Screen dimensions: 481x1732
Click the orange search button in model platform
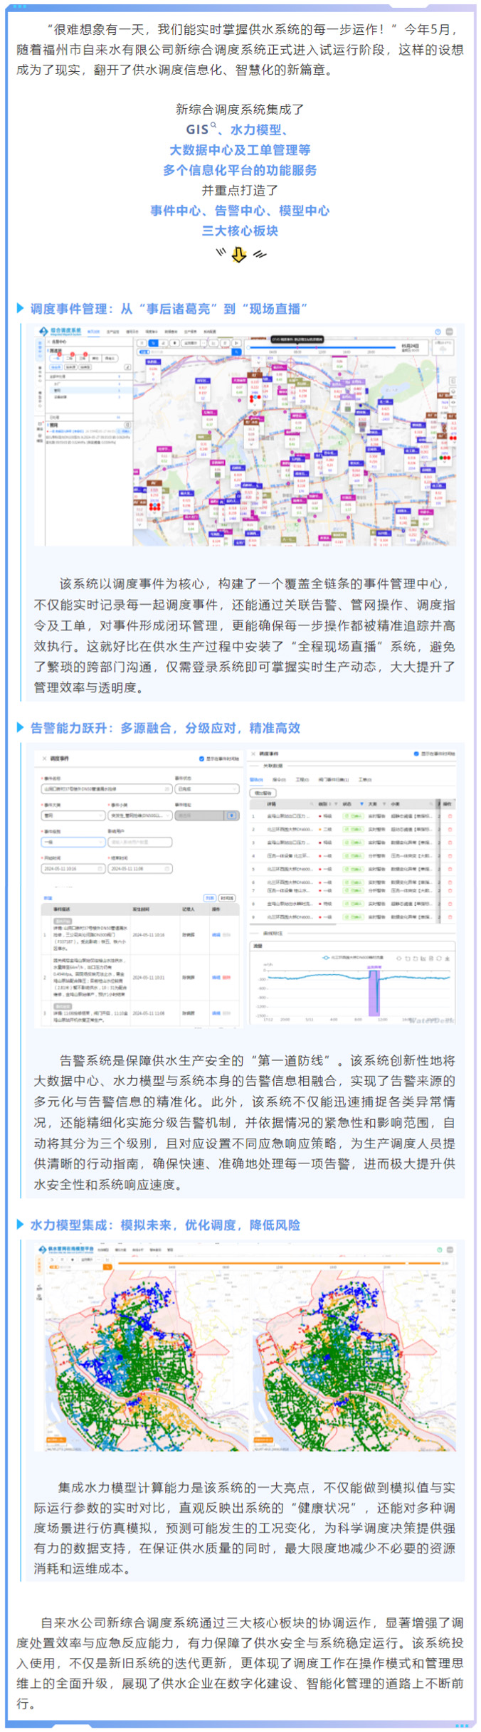point(108,1267)
